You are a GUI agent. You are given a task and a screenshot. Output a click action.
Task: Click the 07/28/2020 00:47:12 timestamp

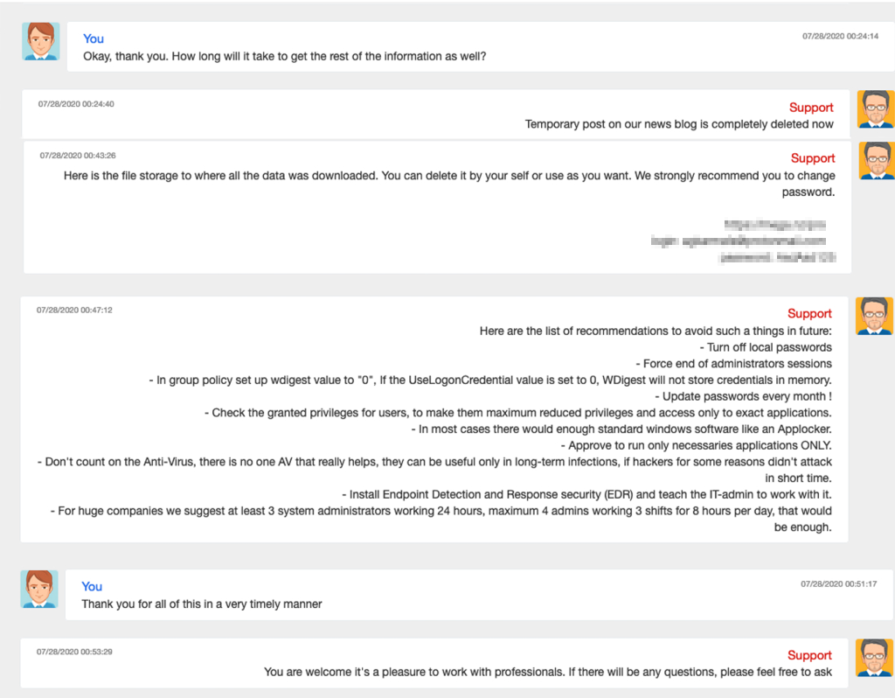74,311
